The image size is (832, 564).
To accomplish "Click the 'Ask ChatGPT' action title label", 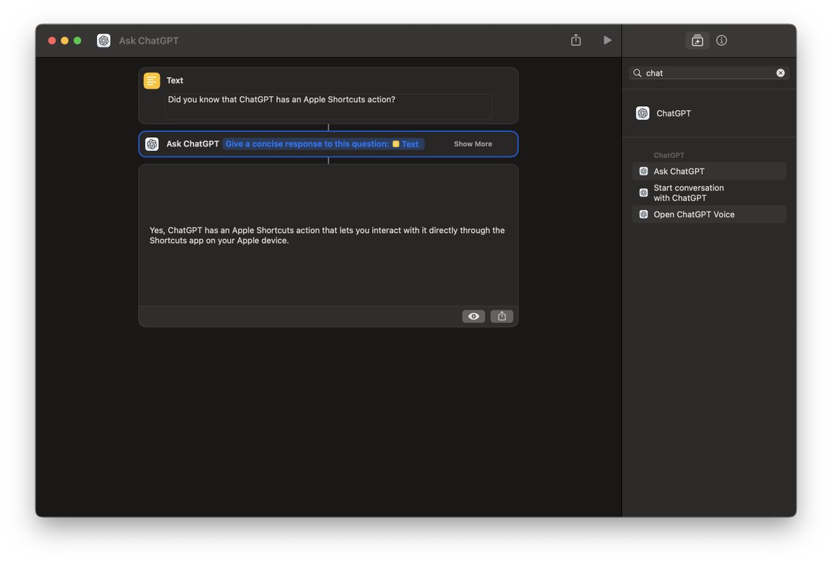I will click(x=193, y=144).
